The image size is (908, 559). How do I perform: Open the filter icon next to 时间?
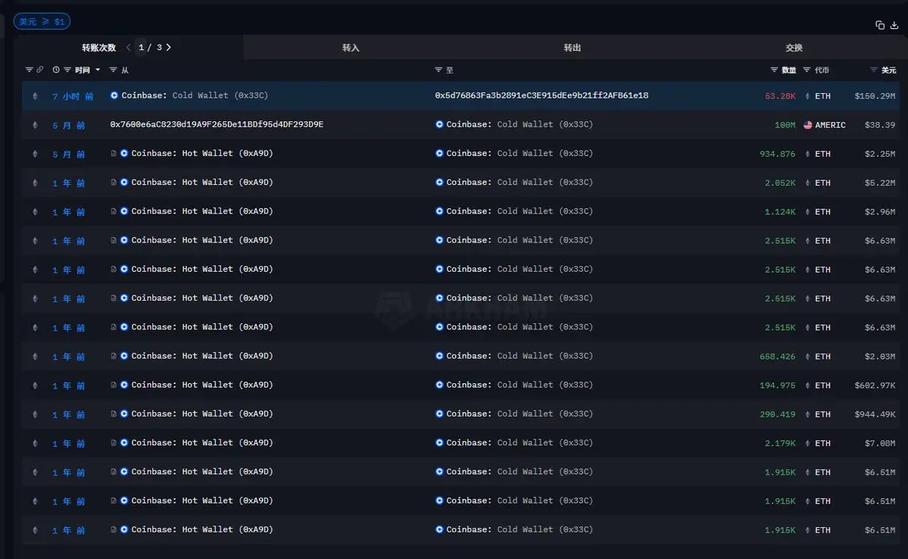pyautogui.click(x=67, y=70)
